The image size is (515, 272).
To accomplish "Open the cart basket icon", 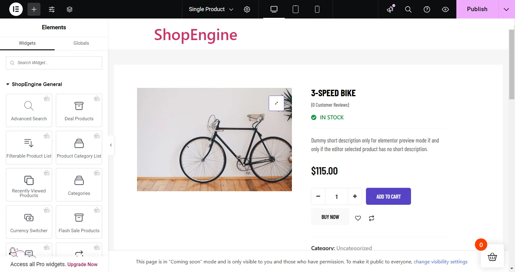I will click(492, 257).
